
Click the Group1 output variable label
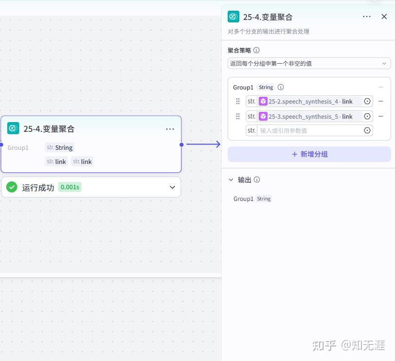243,199
